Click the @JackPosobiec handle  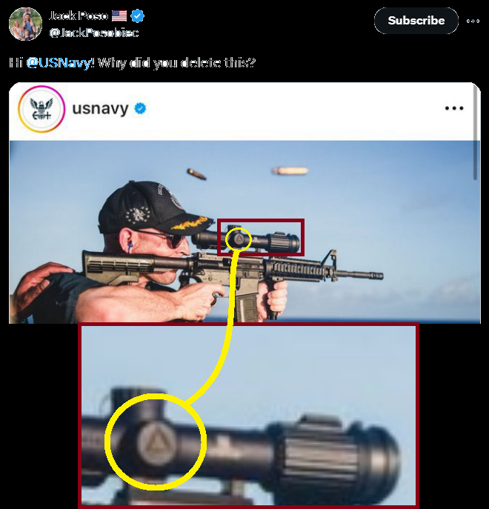pos(94,33)
